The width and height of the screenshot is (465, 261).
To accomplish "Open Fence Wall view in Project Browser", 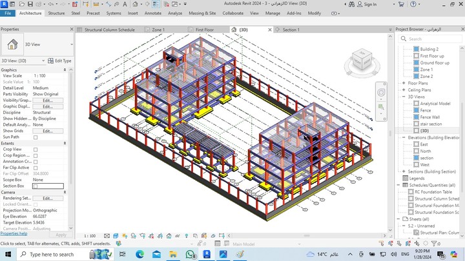I will click(x=429, y=117).
